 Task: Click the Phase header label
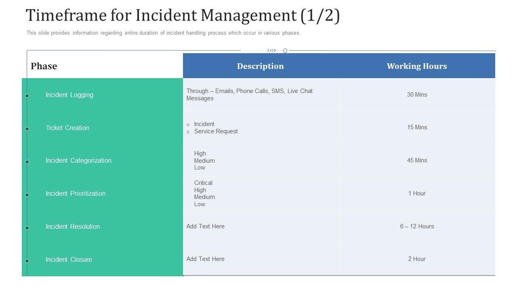44,66
